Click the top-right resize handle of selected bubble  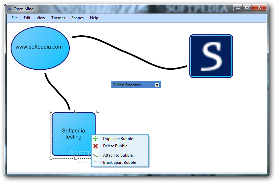[98, 111]
